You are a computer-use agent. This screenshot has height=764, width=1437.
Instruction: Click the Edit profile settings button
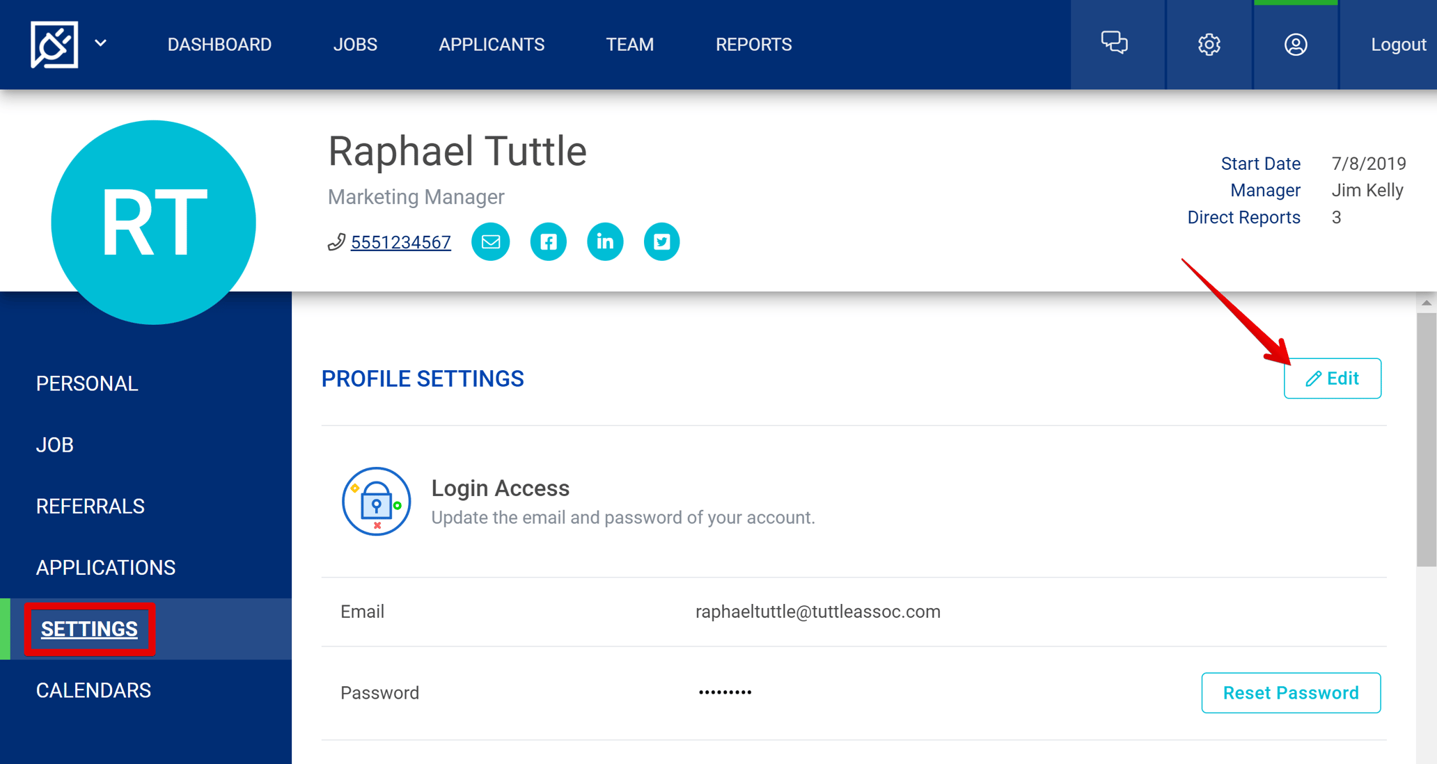(1332, 378)
